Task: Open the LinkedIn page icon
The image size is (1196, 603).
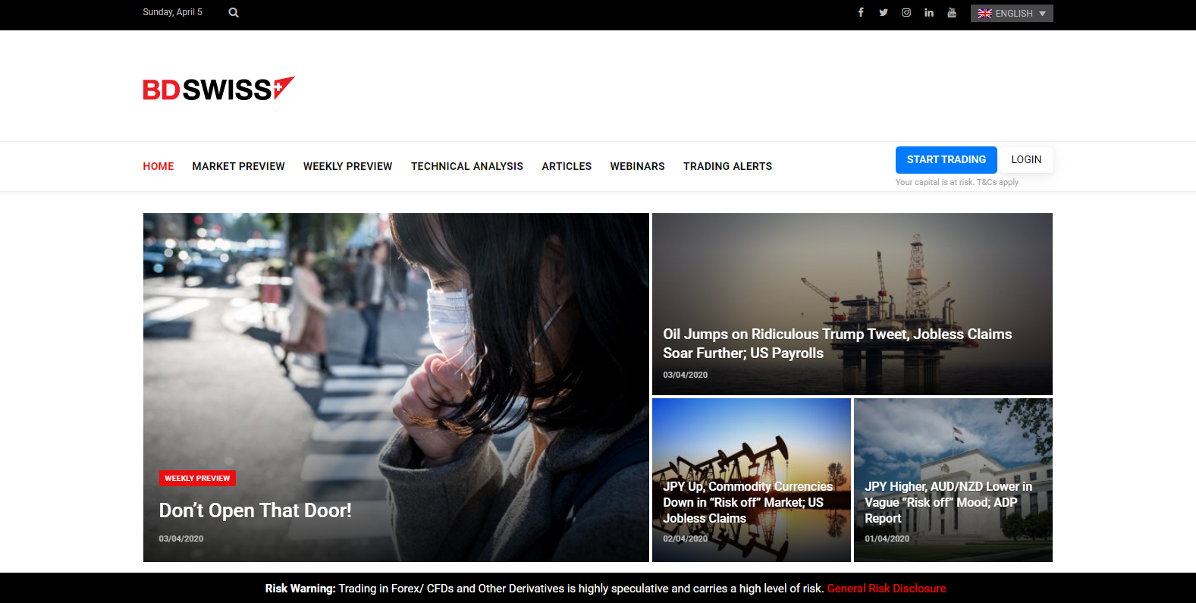Action: click(929, 12)
